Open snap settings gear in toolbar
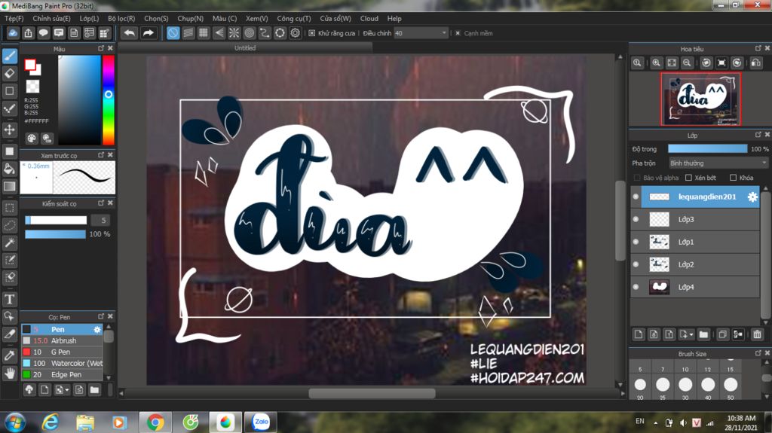This screenshot has width=772, height=433. tap(295, 33)
